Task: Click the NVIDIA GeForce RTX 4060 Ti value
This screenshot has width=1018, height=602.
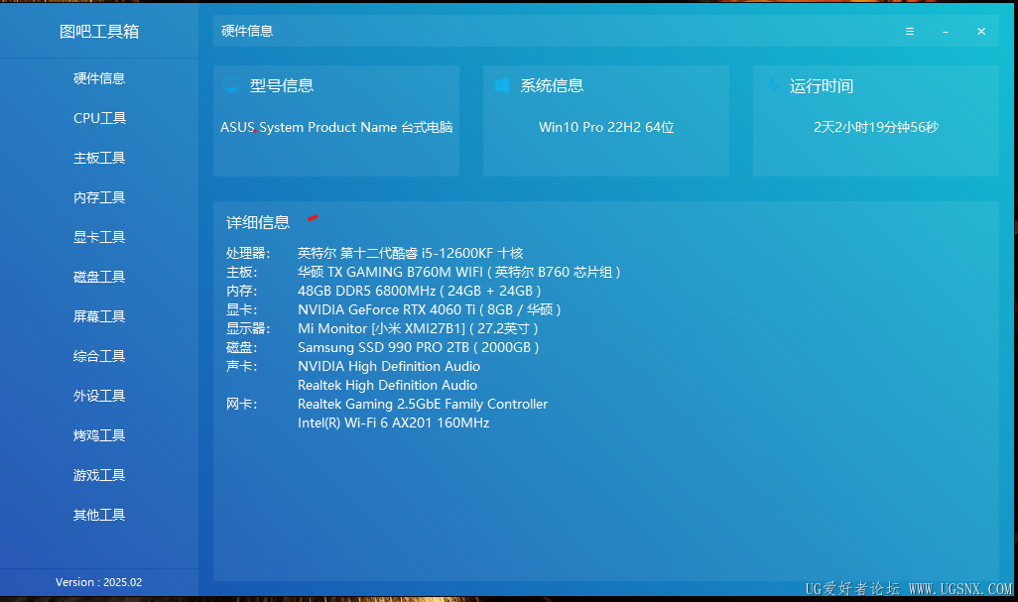Action: pyautogui.click(x=430, y=309)
